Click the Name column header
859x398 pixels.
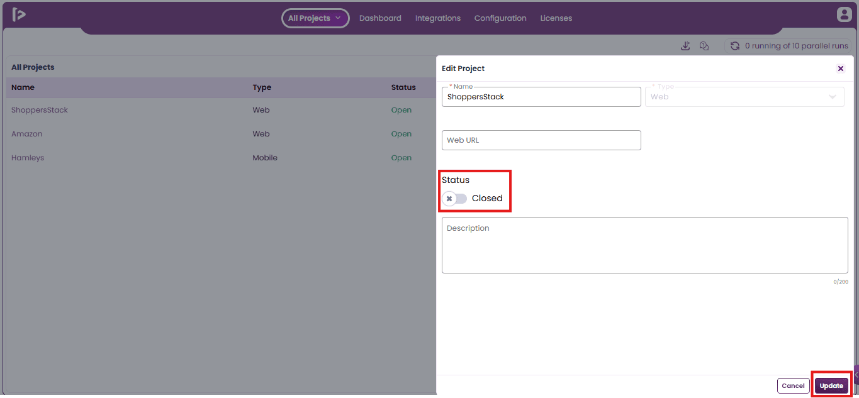(x=23, y=87)
